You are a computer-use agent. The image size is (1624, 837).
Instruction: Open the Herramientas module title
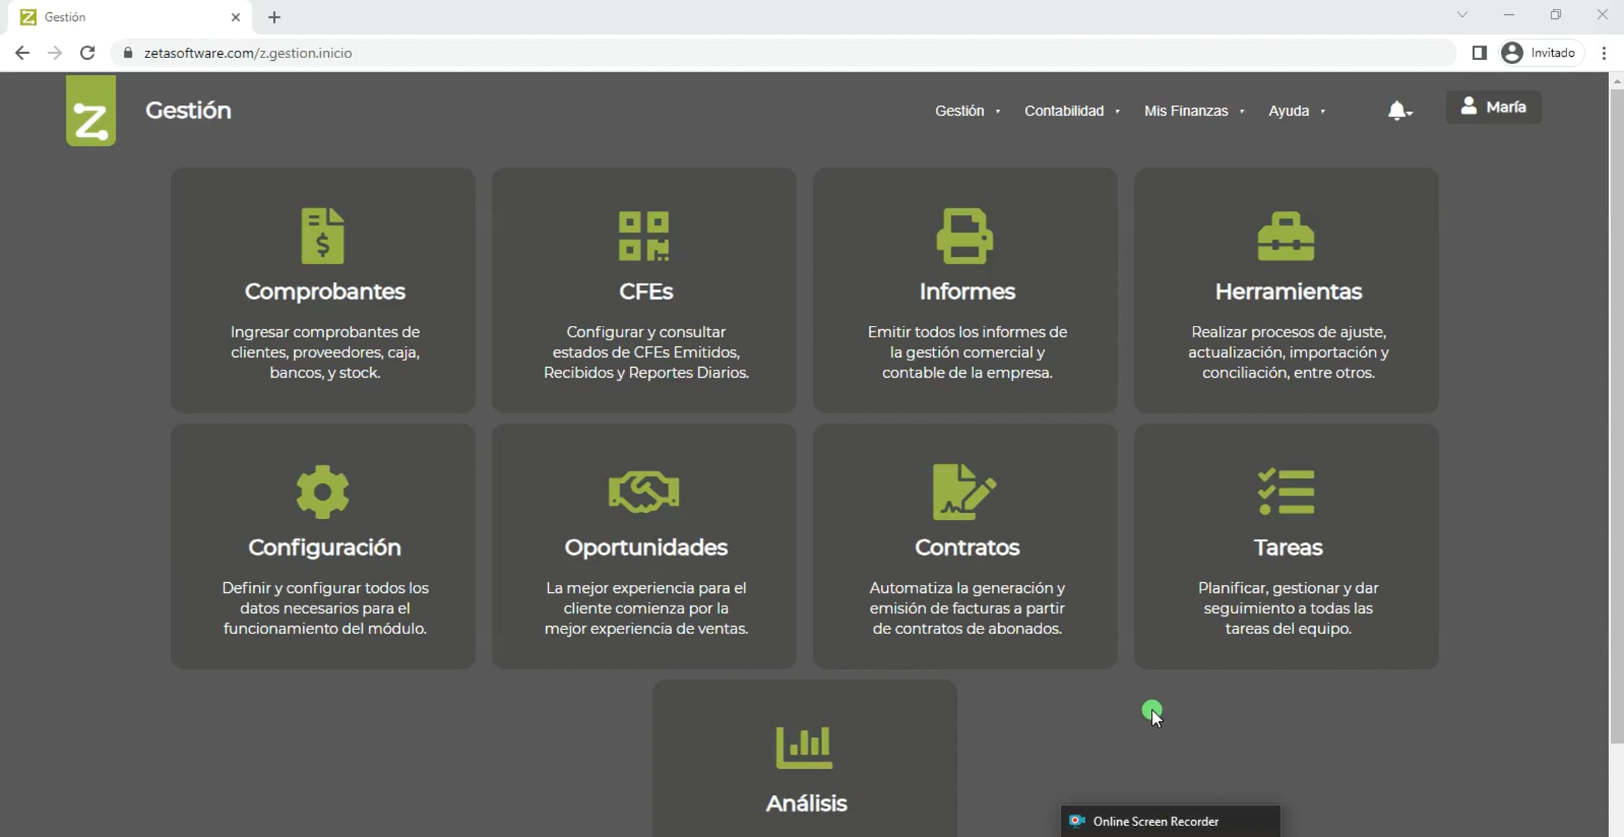[1288, 291]
